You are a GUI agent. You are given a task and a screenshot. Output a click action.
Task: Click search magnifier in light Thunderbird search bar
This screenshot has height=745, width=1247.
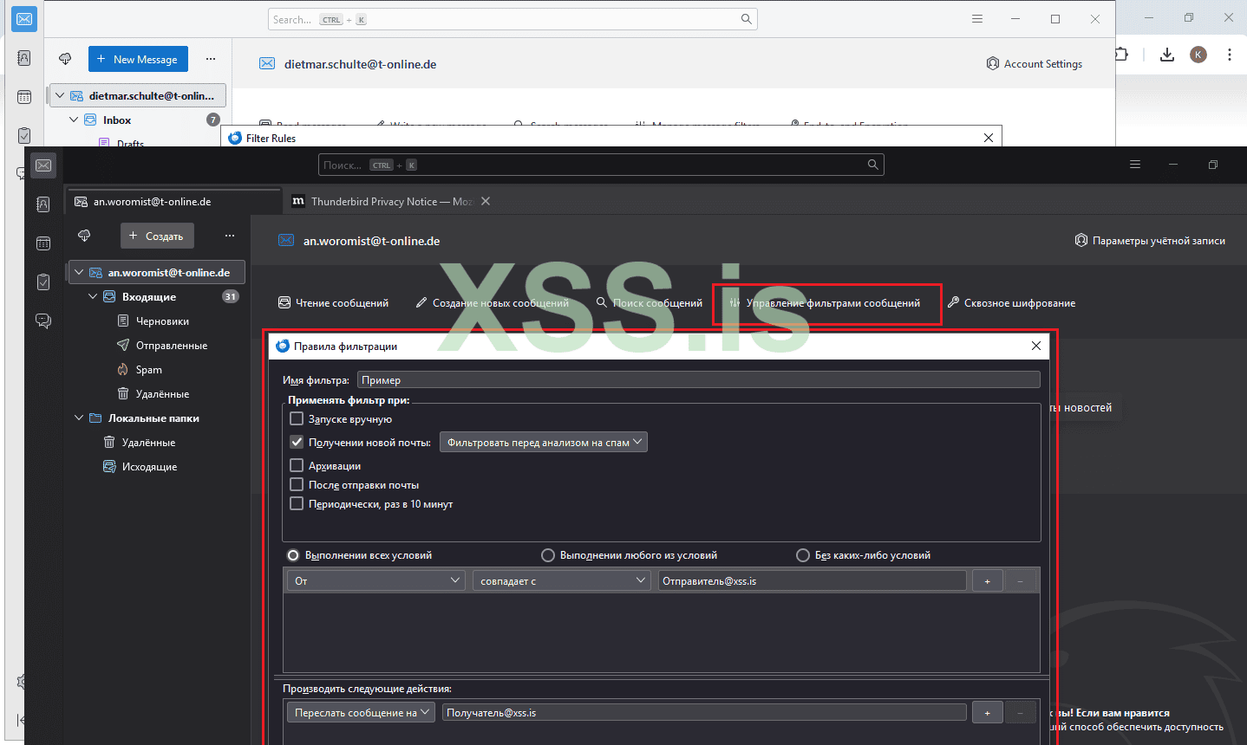(746, 19)
